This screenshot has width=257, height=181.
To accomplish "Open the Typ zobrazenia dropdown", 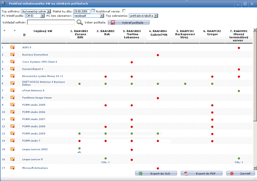I will point(143,16).
